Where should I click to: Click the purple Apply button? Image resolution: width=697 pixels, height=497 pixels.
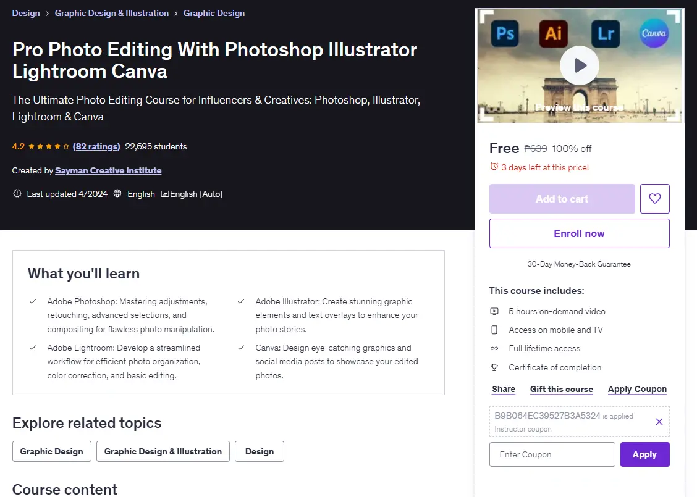[644, 454]
